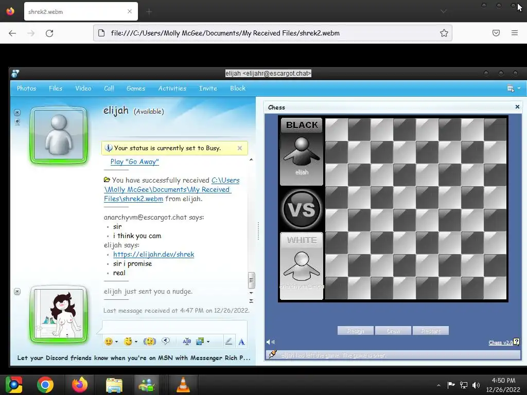The image size is (527, 395).
Task: Open Photos in the Messenger toolbar
Action: [27, 88]
